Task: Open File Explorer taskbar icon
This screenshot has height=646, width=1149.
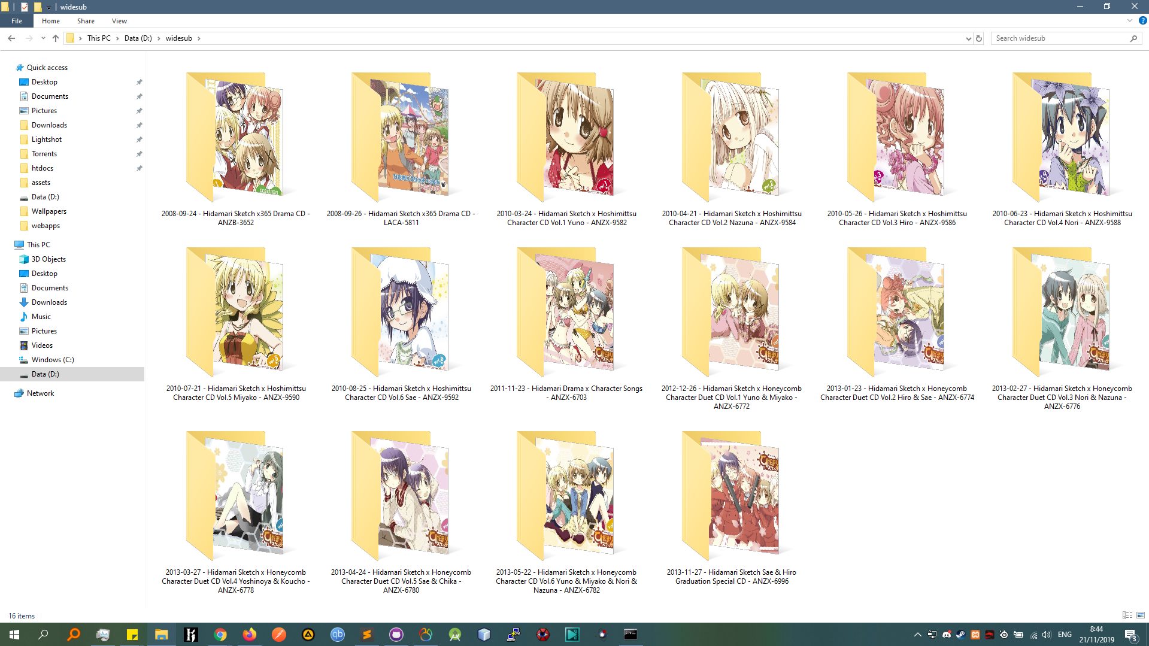Action: click(162, 635)
